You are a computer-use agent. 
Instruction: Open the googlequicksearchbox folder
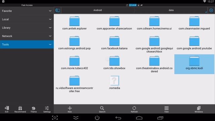[x=154, y=44]
